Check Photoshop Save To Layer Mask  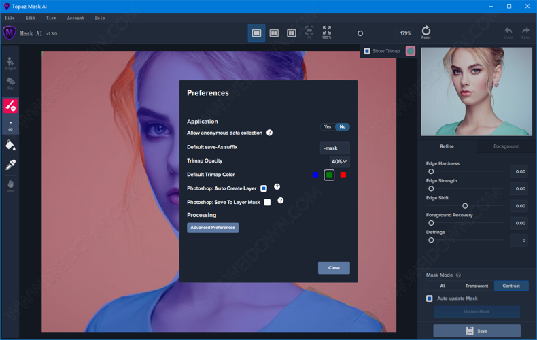click(267, 202)
